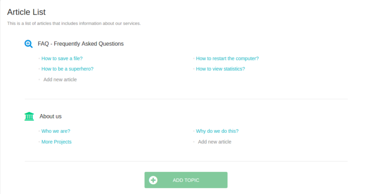Screen dimensions: 371x194
Task: Select the 'FAQ - Frequently Asked Questions' heading
Action: point(81,44)
